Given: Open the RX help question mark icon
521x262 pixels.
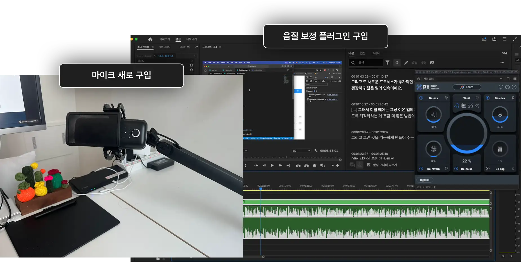Looking at the screenshot, I should pyautogui.click(x=514, y=87).
